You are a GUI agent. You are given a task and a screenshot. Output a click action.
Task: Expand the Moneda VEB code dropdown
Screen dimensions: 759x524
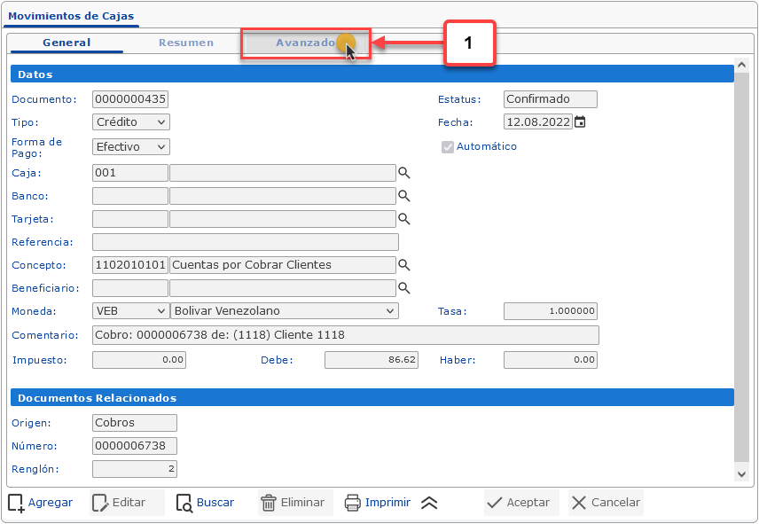(130, 311)
